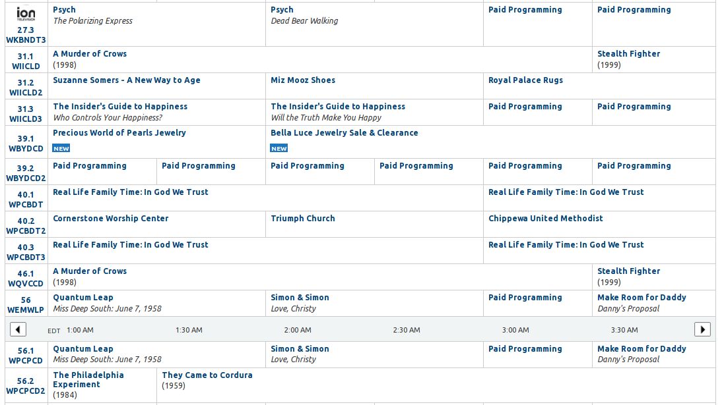Open the Royal Palace Rugs listing

click(x=527, y=80)
